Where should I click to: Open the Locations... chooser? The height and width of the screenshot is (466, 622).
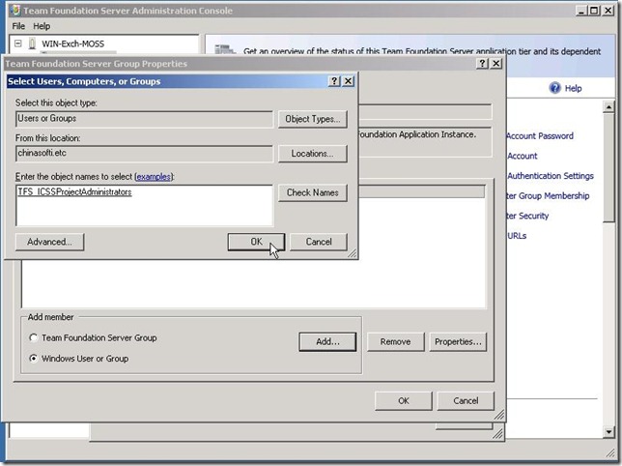coord(313,154)
